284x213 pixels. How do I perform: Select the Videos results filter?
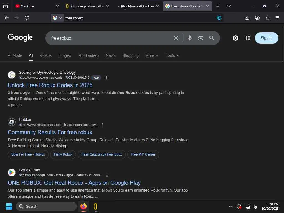click(x=46, y=55)
